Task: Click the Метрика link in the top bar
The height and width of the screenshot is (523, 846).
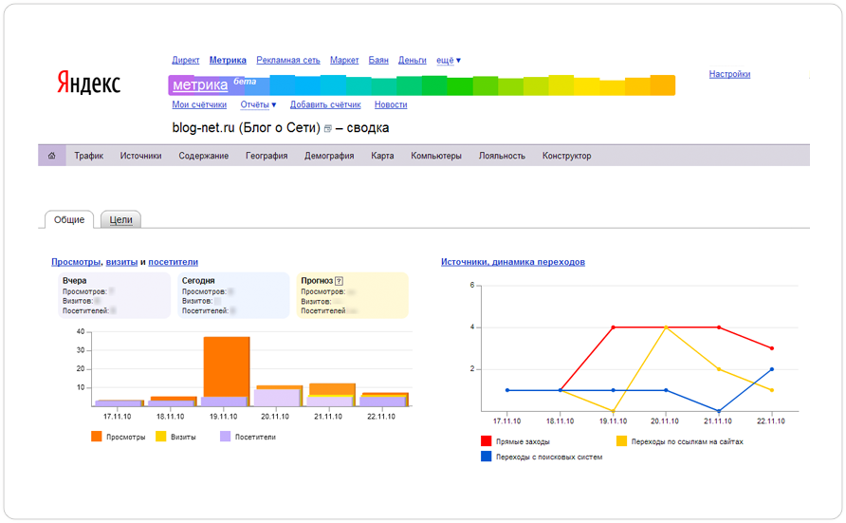Action: [x=228, y=61]
